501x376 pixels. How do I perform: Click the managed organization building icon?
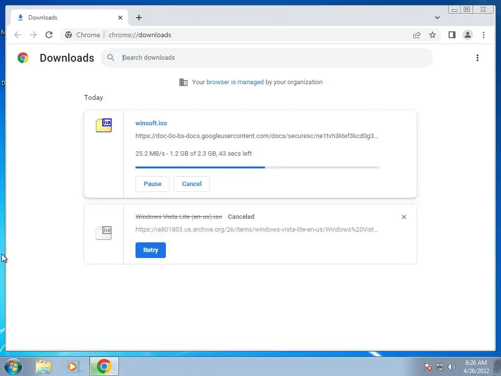click(183, 82)
